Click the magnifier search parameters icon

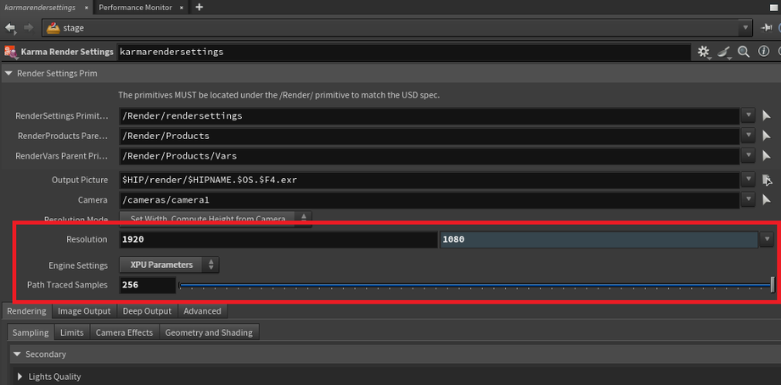pos(744,52)
